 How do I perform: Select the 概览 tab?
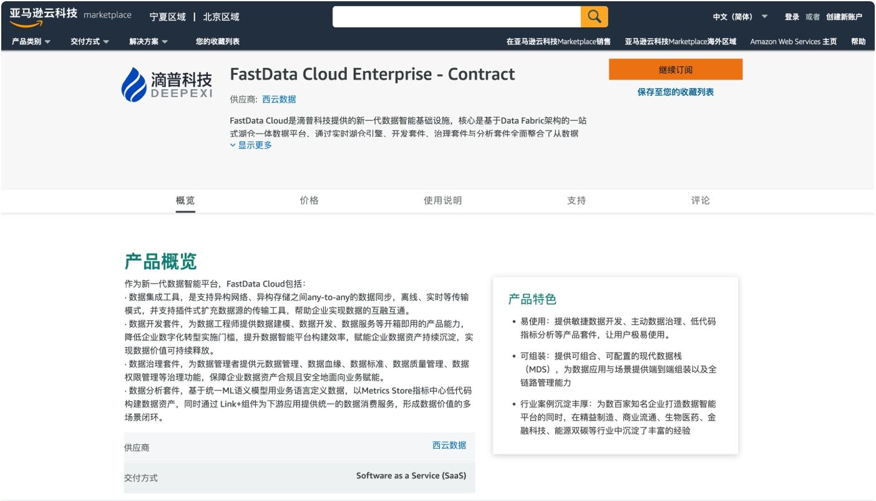pos(185,200)
